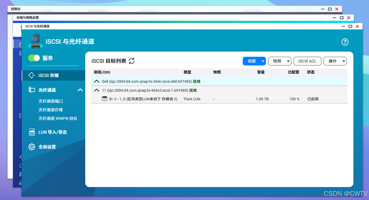This screenshot has width=369, height=200.
Task: Click the 已启用 status cell
Action: coord(313,99)
